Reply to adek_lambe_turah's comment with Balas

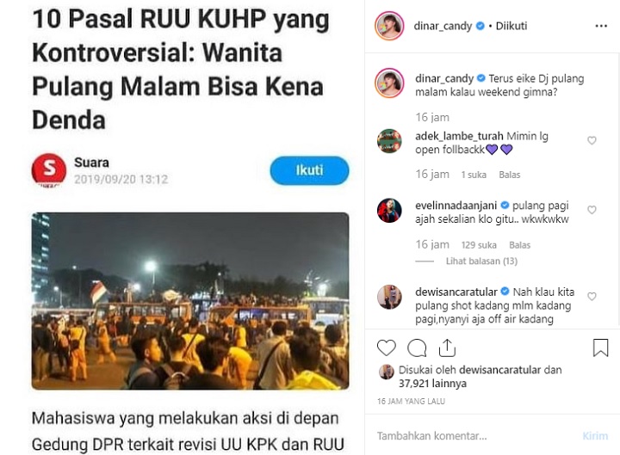pyautogui.click(x=509, y=175)
